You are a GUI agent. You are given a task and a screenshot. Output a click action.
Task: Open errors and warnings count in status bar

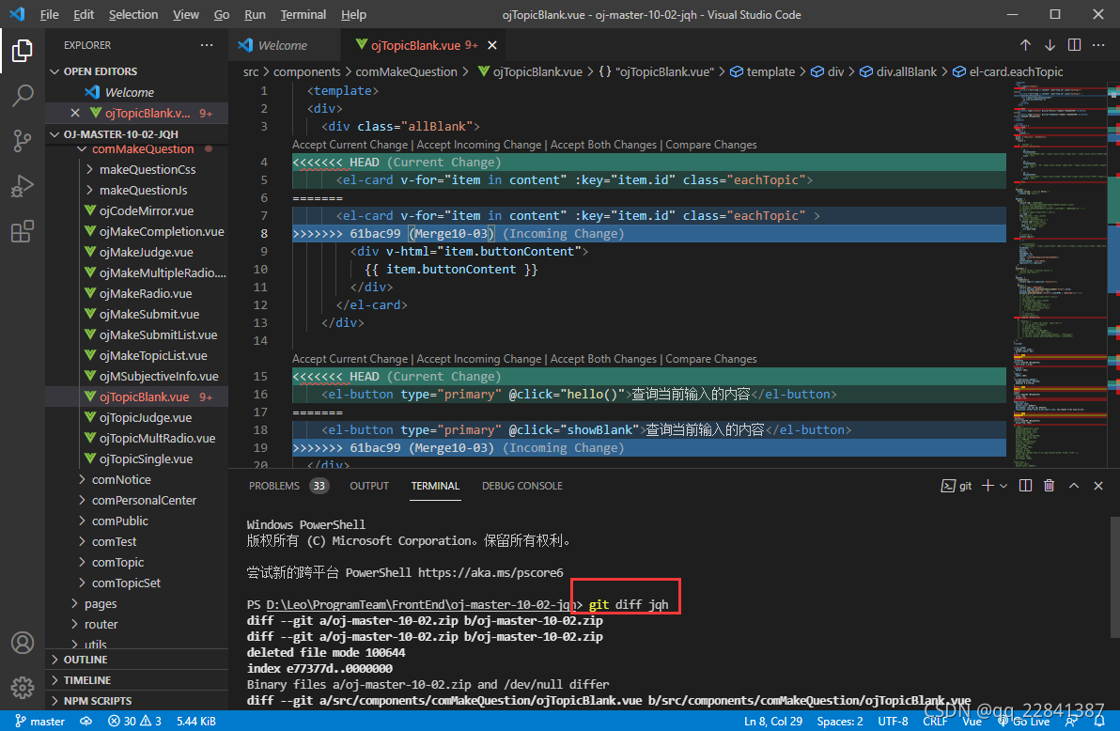[135, 721]
